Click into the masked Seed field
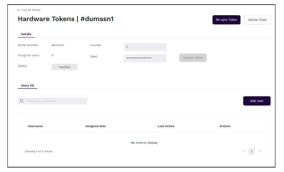The image size is (284, 172). [x=145, y=58]
